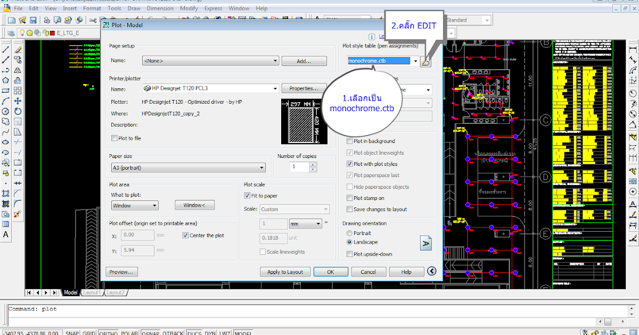The height and width of the screenshot is (335, 639).
Task: Click the printer Properties... button
Action: tap(304, 88)
